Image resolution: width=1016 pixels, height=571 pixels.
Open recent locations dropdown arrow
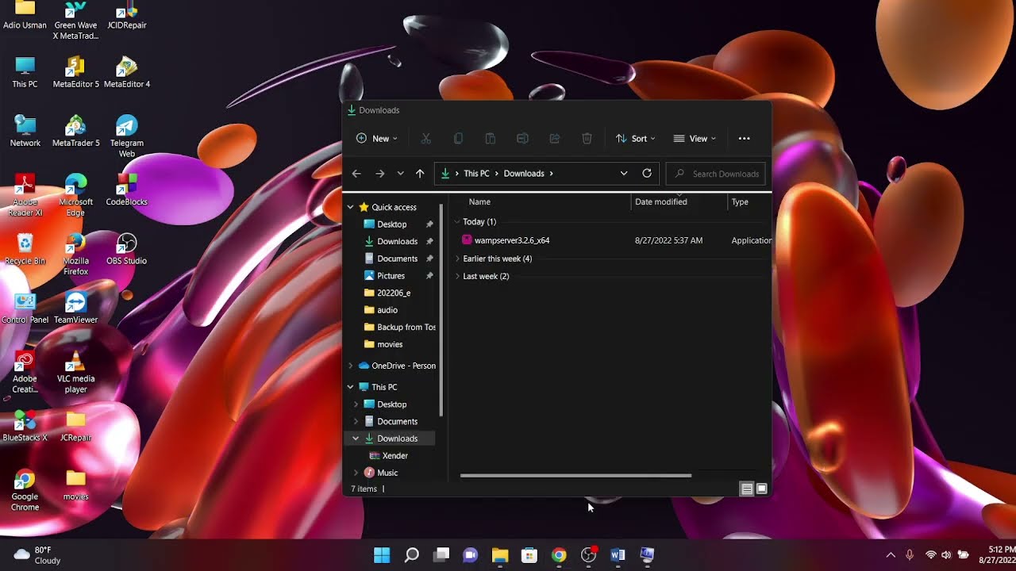coord(400,173)
